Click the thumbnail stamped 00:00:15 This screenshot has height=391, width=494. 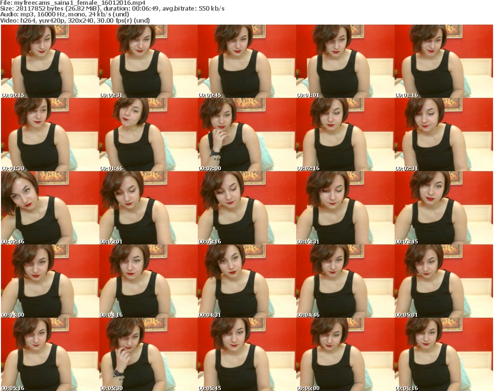coord(50,61)
